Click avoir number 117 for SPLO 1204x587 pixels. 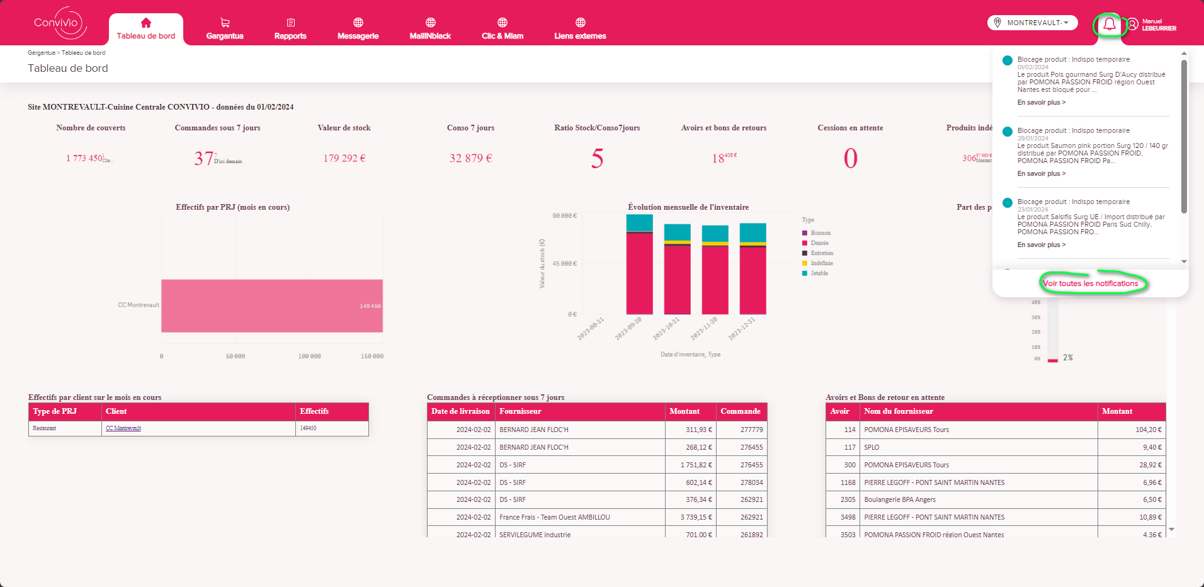849,447
